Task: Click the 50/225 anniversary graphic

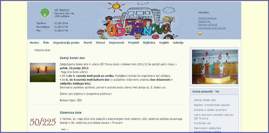Action: click(x=43, y=122)
